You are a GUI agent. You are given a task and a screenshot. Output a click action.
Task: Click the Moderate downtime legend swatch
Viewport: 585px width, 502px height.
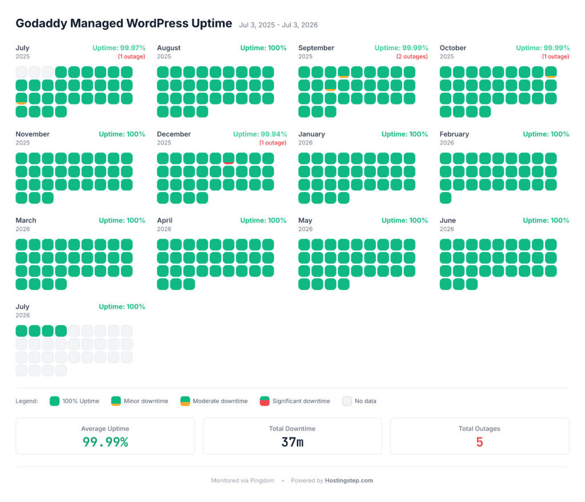185,401
